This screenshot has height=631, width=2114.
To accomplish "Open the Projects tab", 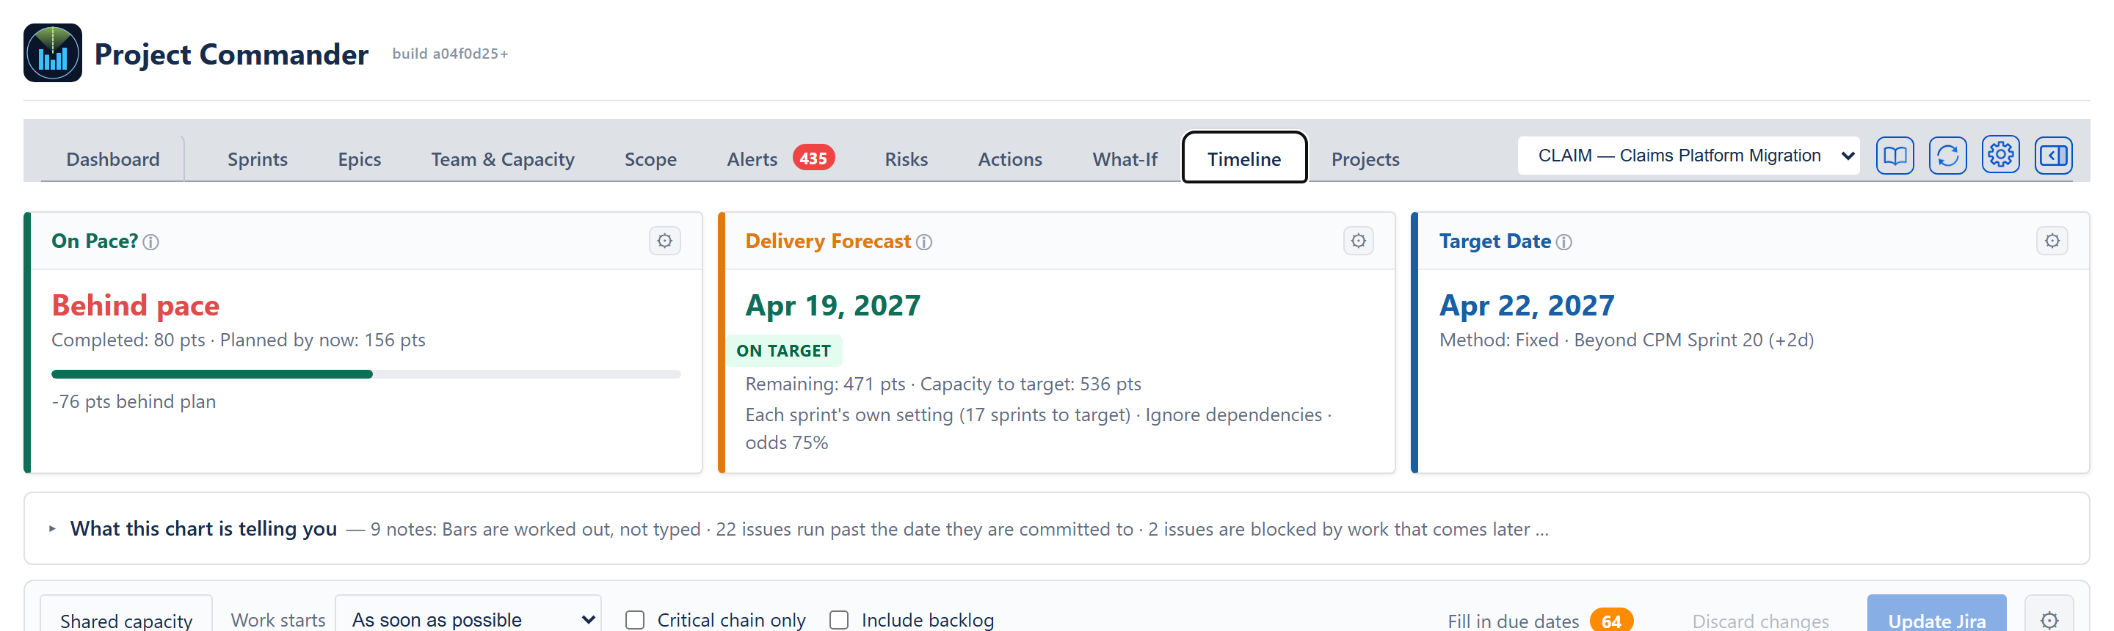I will [1365, 159].
